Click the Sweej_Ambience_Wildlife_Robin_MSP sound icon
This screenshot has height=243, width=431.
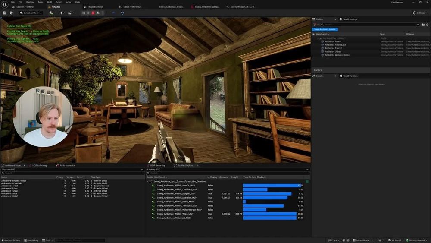pyautogui.click(x=153, y=202)
